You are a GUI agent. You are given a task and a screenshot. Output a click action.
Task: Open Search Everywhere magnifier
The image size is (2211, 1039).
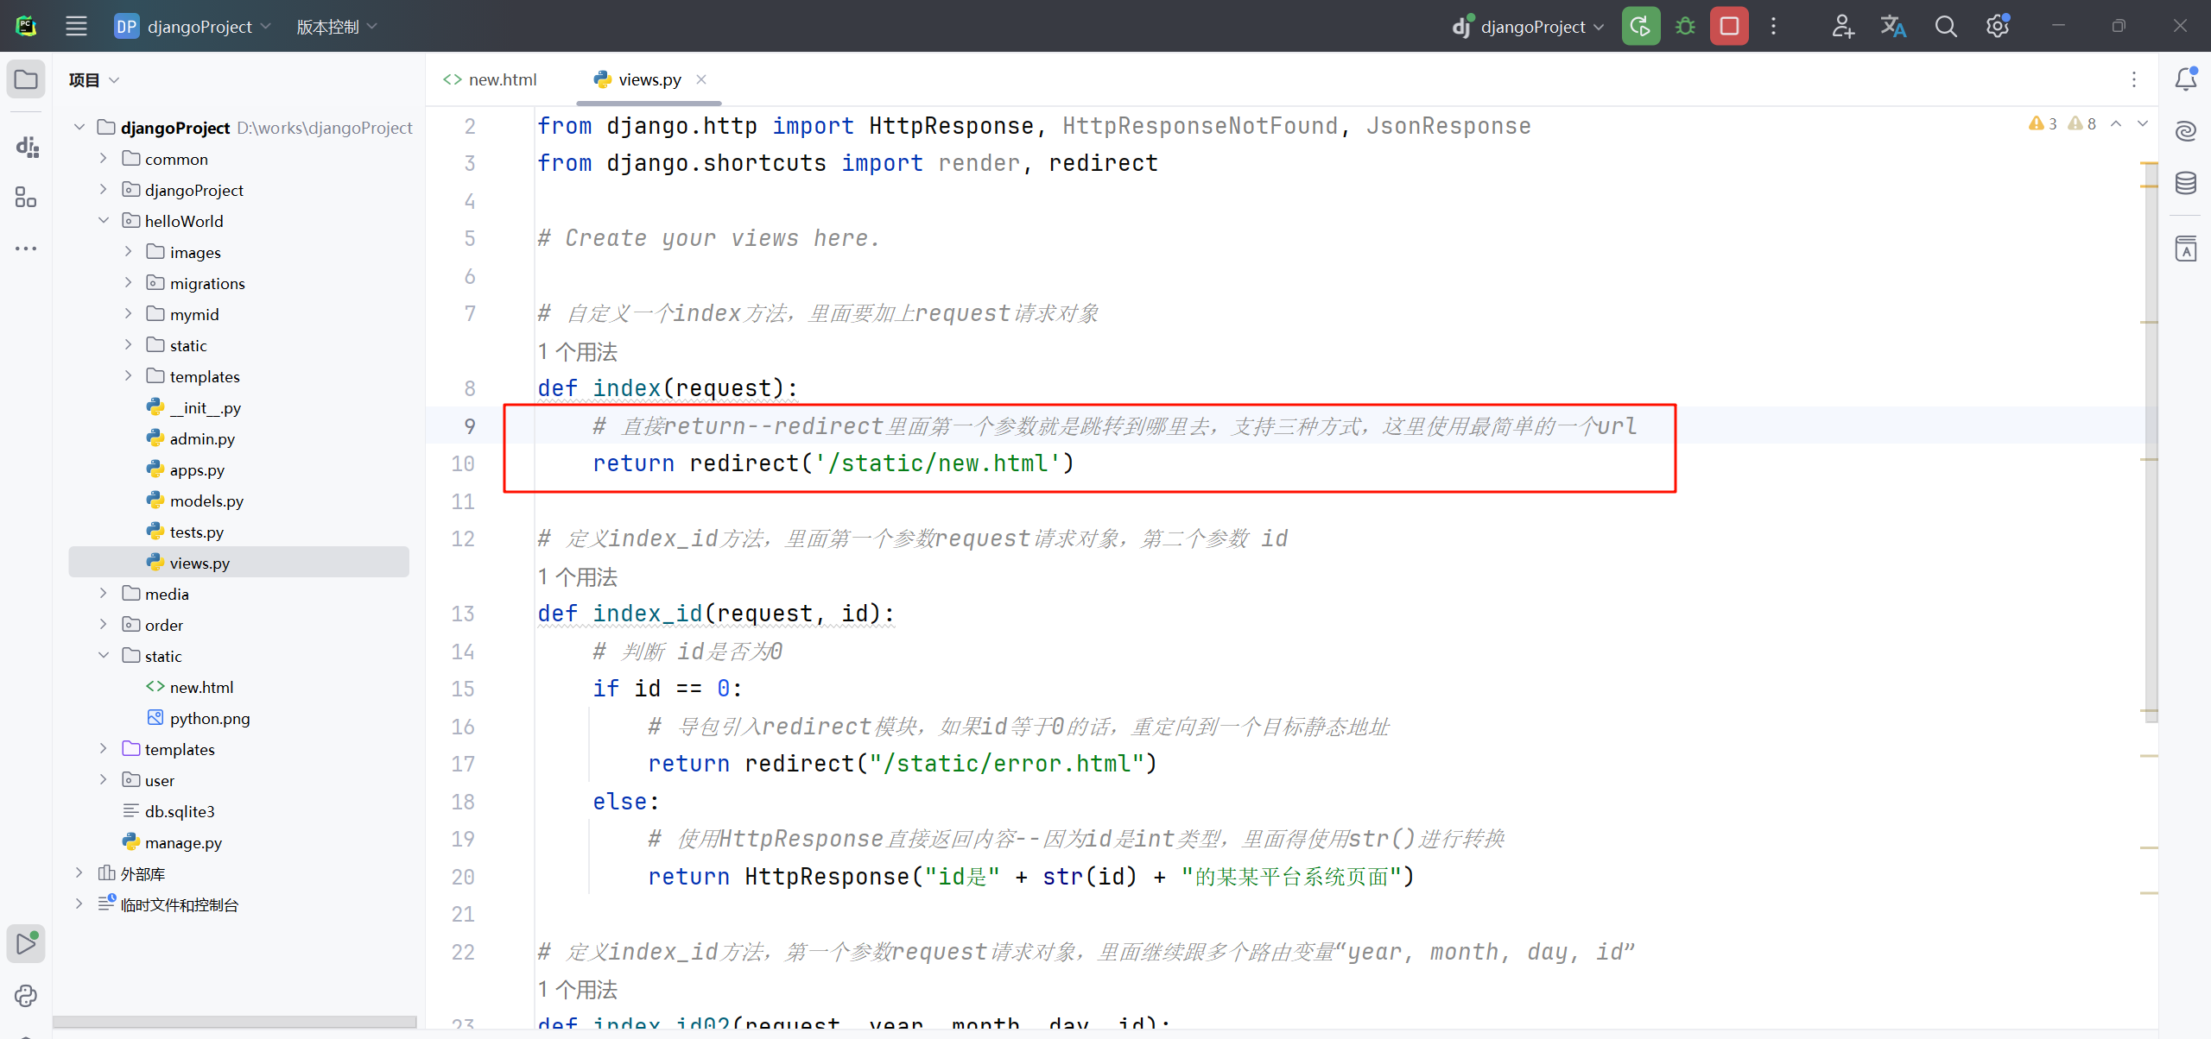[x=1946, y=26]
